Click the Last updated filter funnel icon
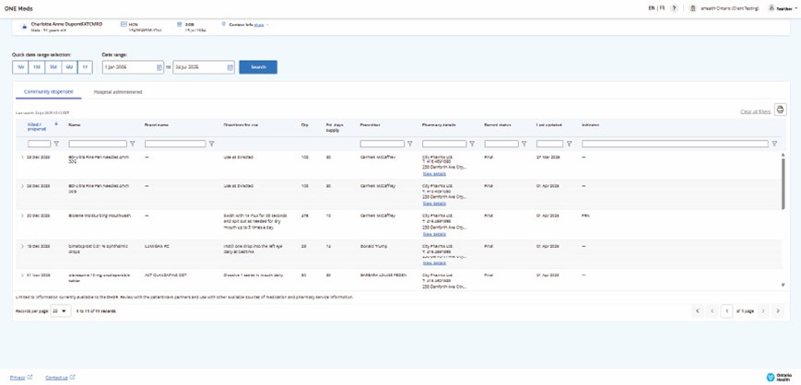801x385 pixels. pos(569,144)
